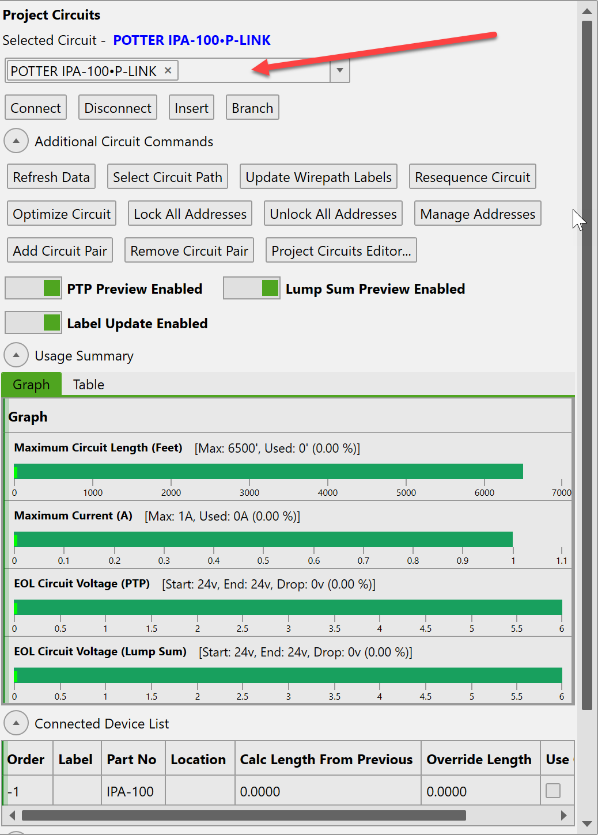Turn off the Label Update Enabled switch

pyautogui.click(x=33, y=322)
